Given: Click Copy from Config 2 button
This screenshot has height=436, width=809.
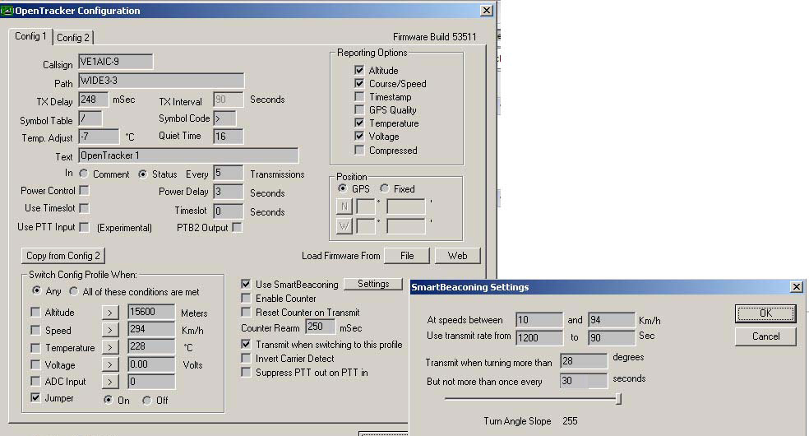Looking at the screenshot, I should [63, 255].
